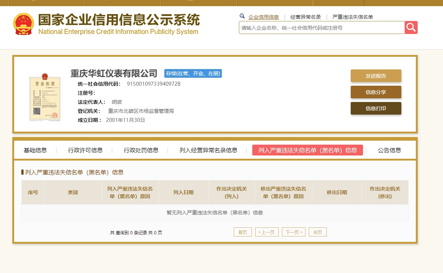Click the 暂无列入严重违法失信名单（黑名单）信息 empty row

215,213
